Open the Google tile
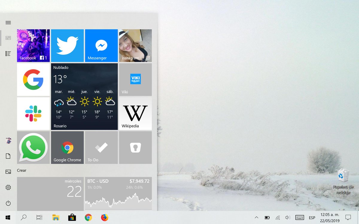 click(x=33, y=79)
